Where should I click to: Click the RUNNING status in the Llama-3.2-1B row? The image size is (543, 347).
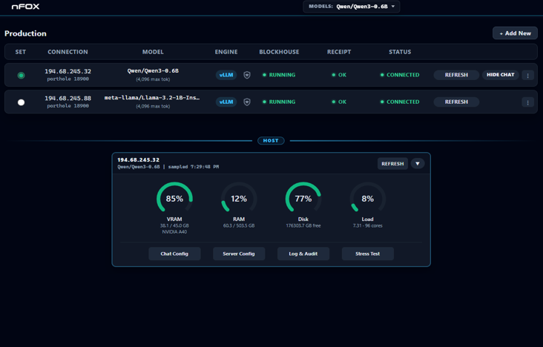point(279,102)
